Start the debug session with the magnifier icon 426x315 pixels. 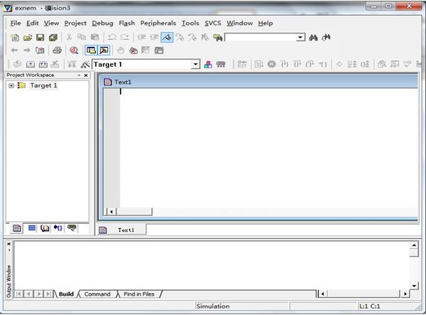[74, 50]
